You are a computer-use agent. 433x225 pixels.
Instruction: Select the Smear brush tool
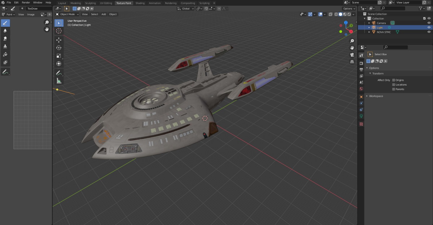pos(5,39)
